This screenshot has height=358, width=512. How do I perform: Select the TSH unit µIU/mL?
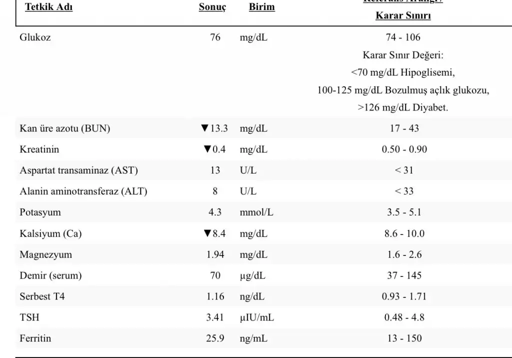pyautogui.click(x=256, y=317)
